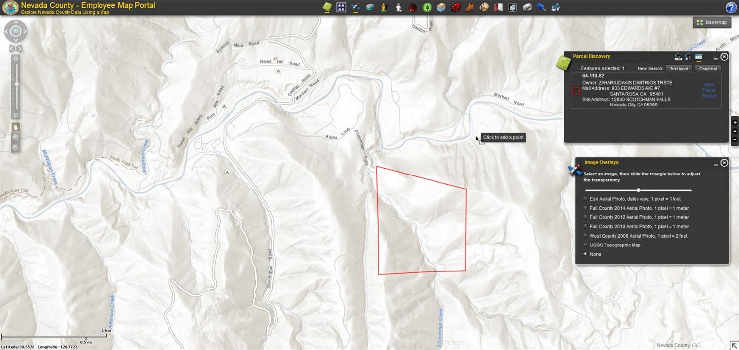The width and height of the screenshot is (739, 350).
Task: Click results table icon in Parcel Discovery
Action: point(699,57)
